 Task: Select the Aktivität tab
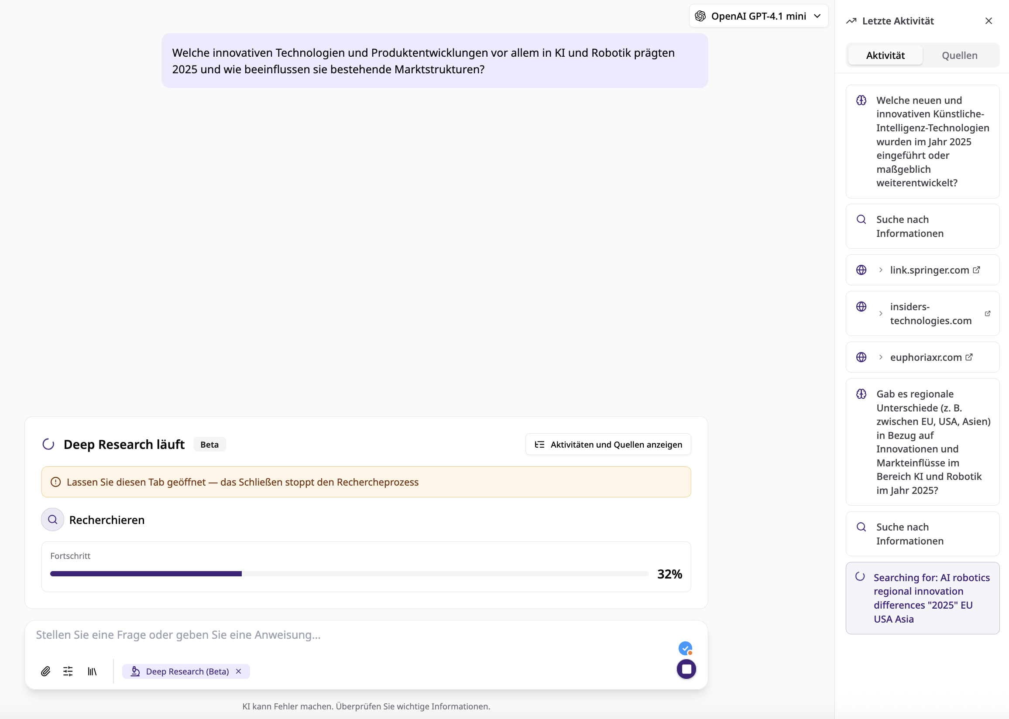pos(885,55)
